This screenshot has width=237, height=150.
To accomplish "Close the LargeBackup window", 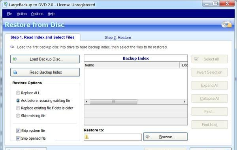I will click(227, 3).
